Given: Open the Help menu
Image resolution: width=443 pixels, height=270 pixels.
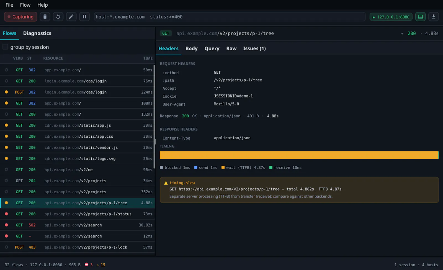Looking at the screenshot, I should (43, 5).
